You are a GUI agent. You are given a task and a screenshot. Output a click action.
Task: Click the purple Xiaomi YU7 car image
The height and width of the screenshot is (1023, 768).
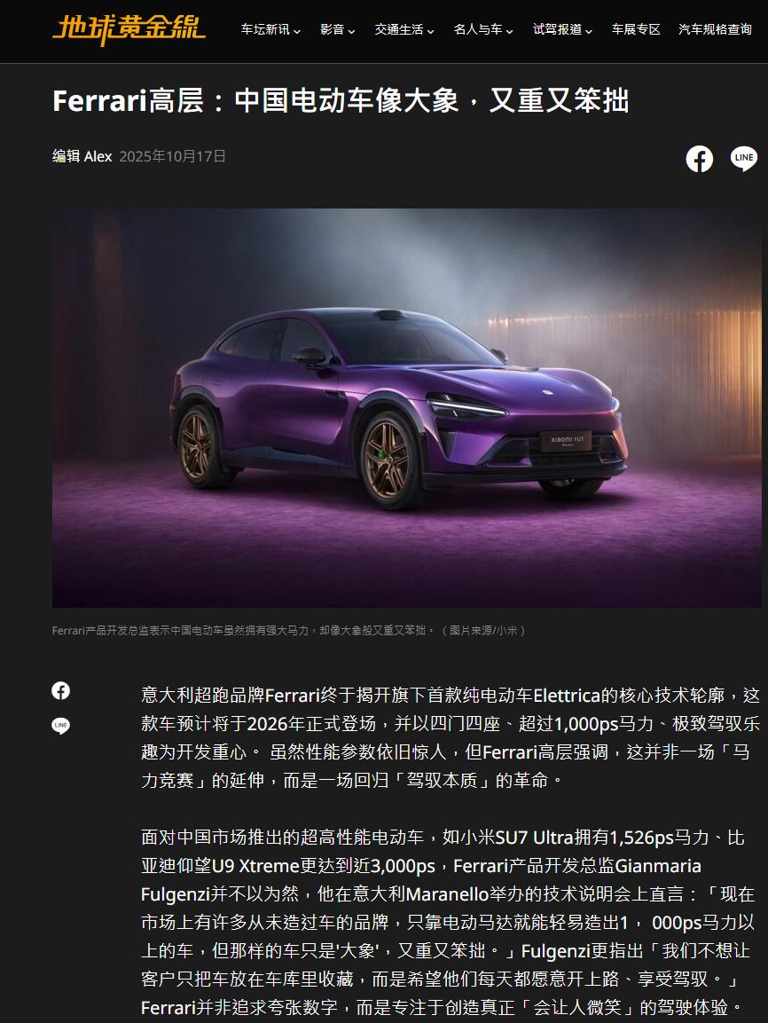(x=407, y=408)
